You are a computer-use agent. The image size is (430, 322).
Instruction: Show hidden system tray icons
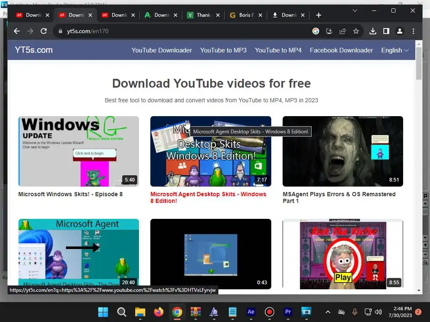pos(328,312)
